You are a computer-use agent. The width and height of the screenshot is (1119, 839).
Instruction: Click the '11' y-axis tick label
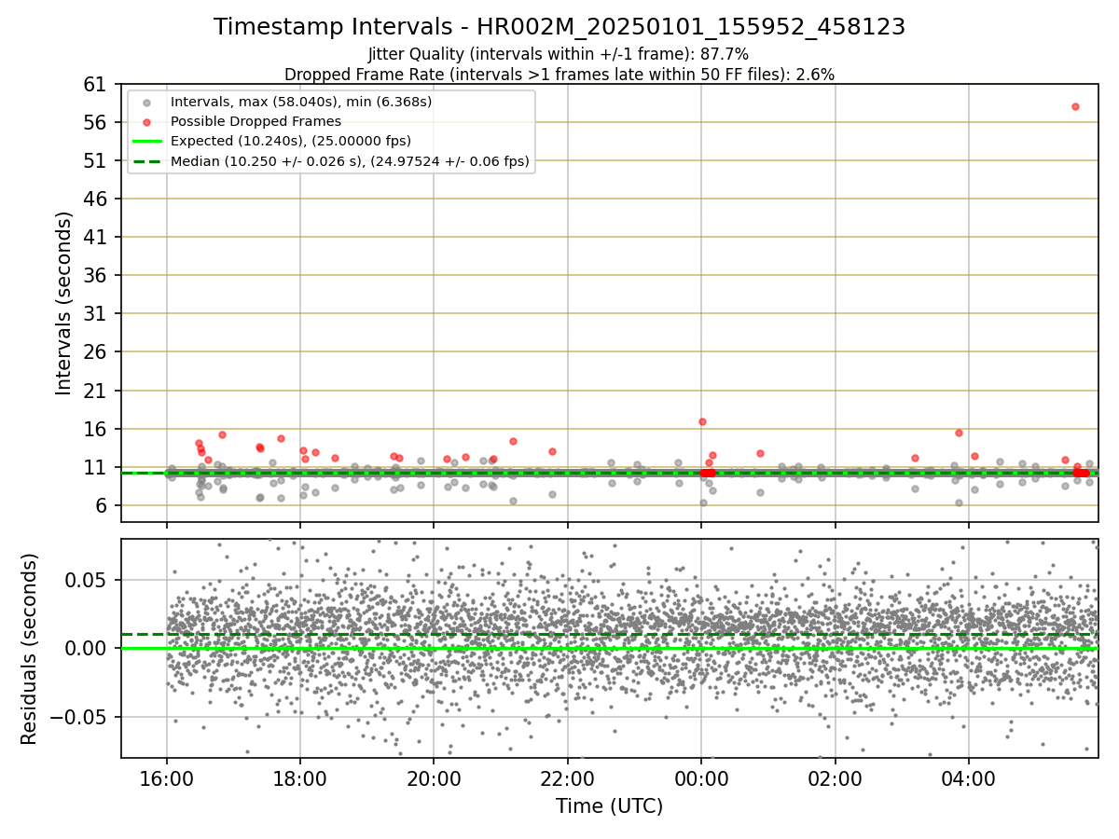(97, 468)
